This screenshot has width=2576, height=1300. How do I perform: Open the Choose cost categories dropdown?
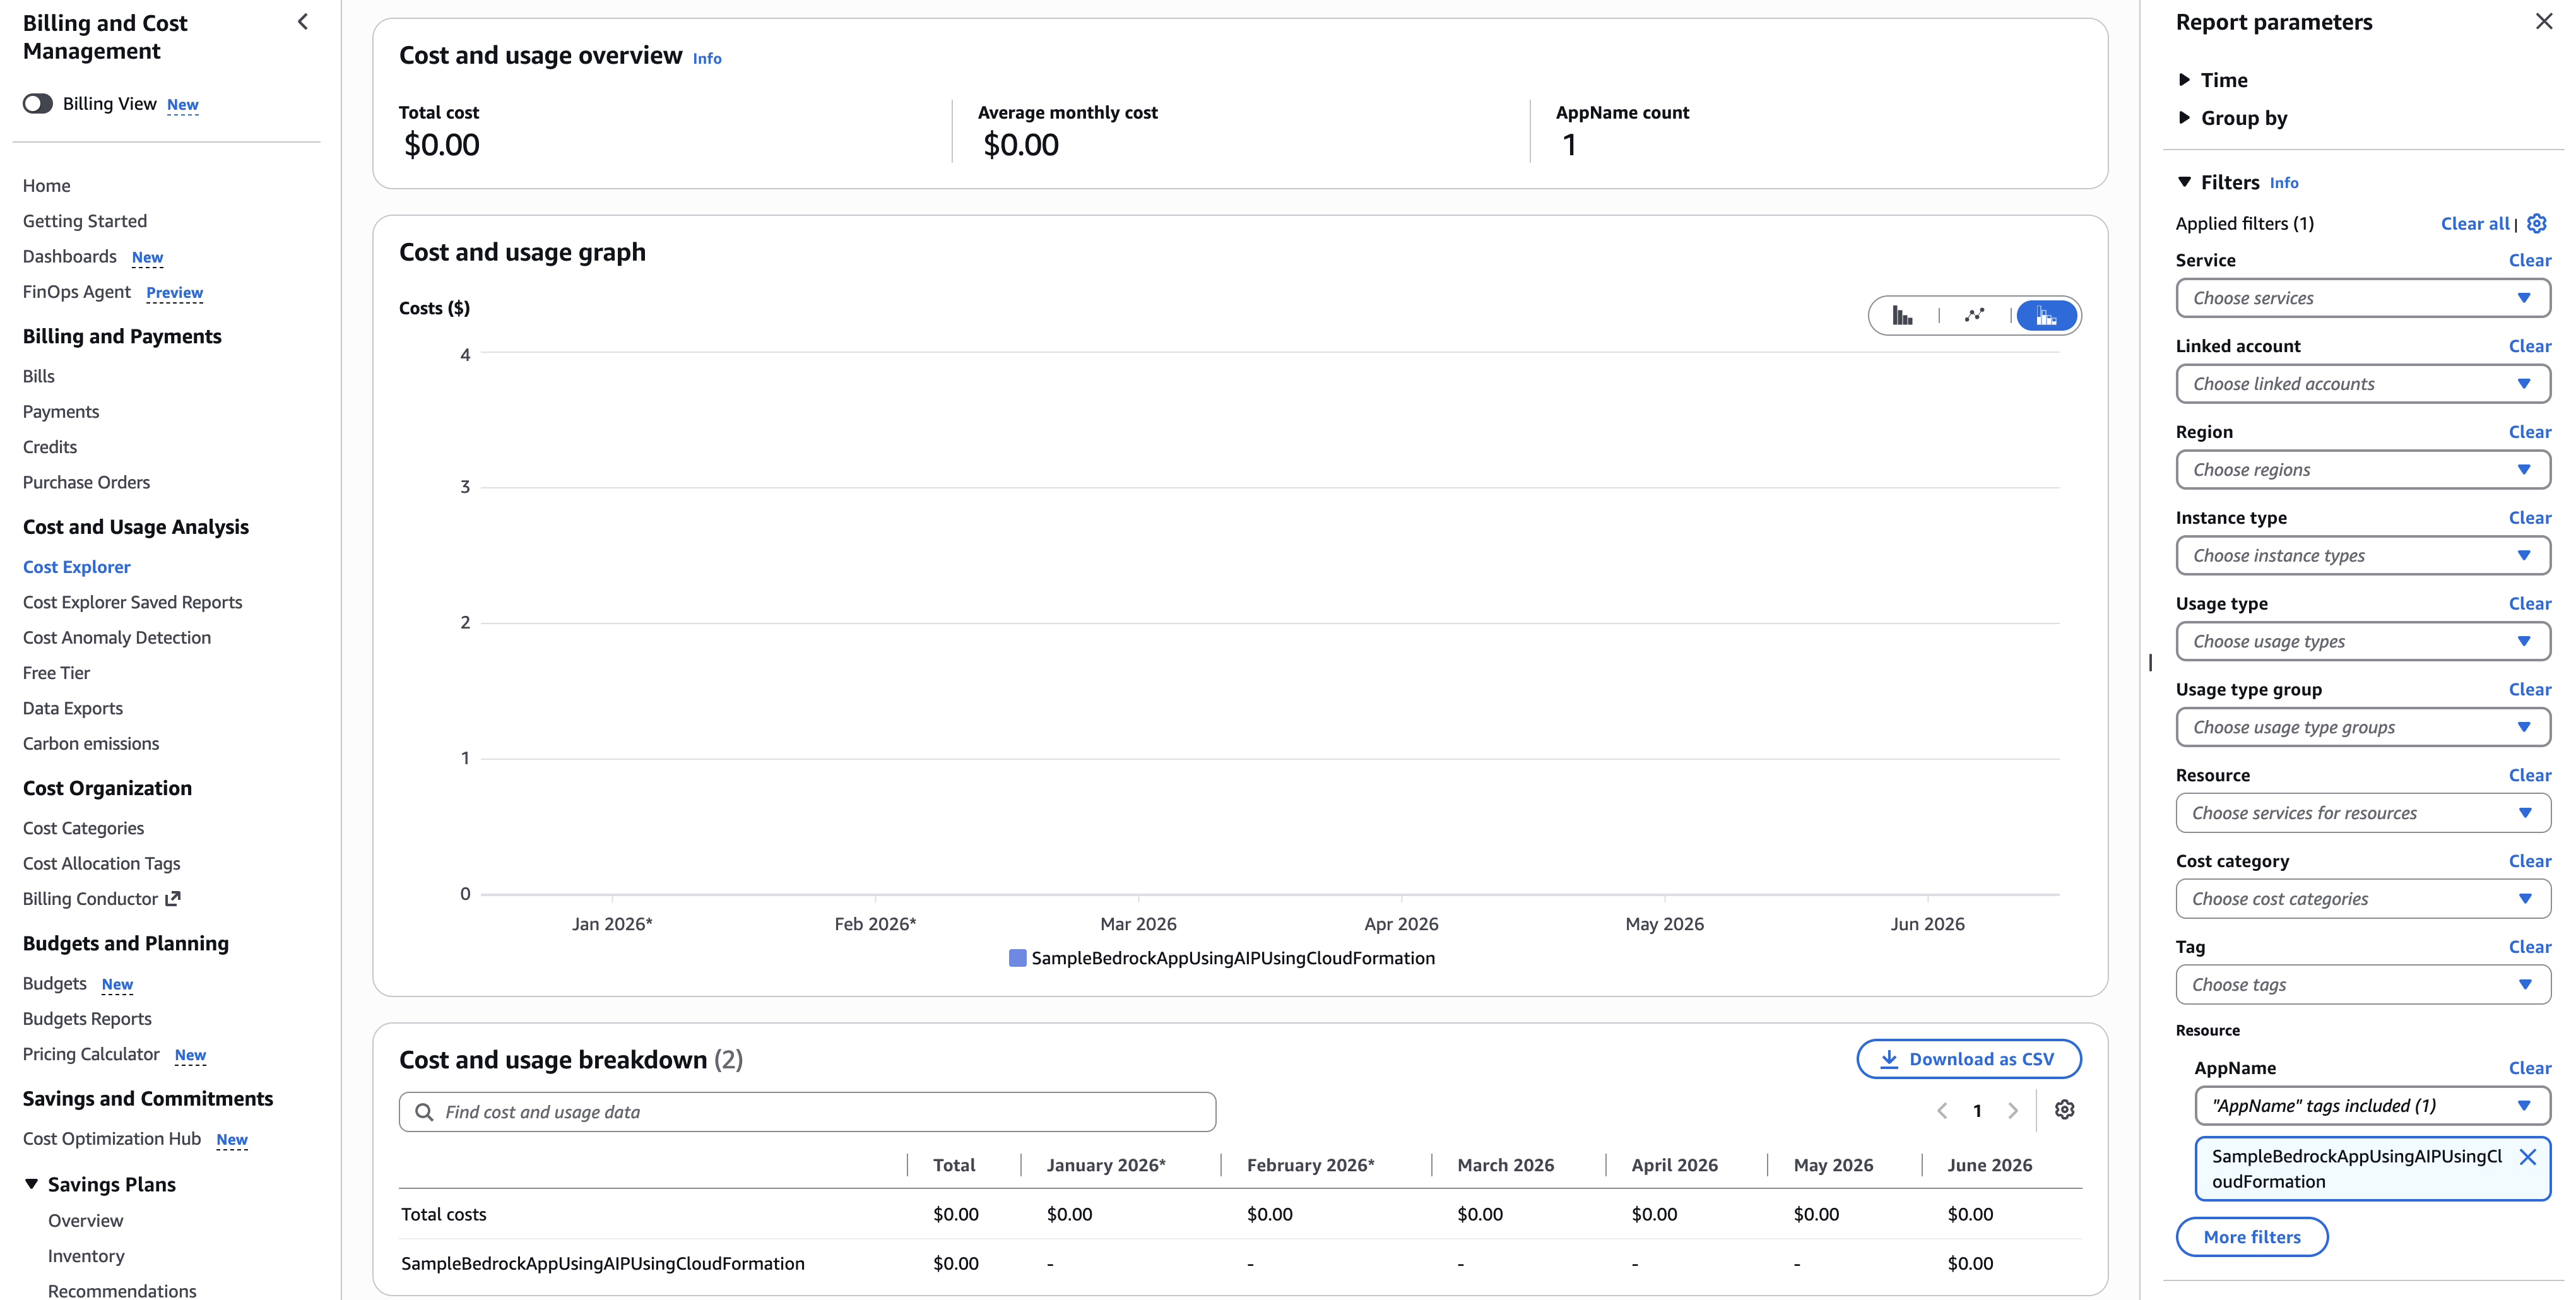click(x=2362, y=899)
